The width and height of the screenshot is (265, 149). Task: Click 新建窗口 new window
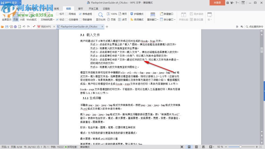click(x=167, y=14)
